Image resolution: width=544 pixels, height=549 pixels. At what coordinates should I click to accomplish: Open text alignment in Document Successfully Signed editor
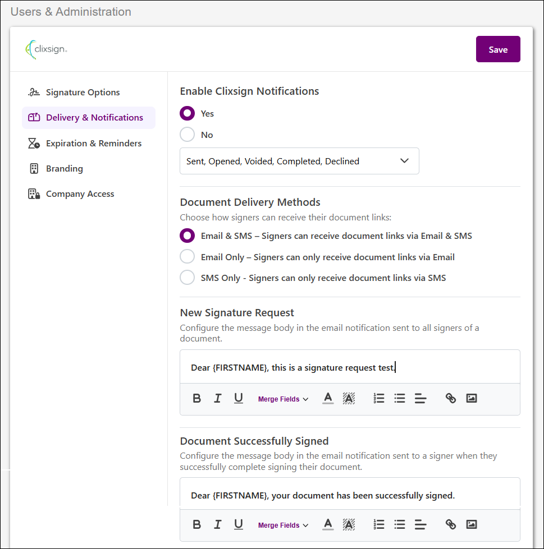(420, 524)
